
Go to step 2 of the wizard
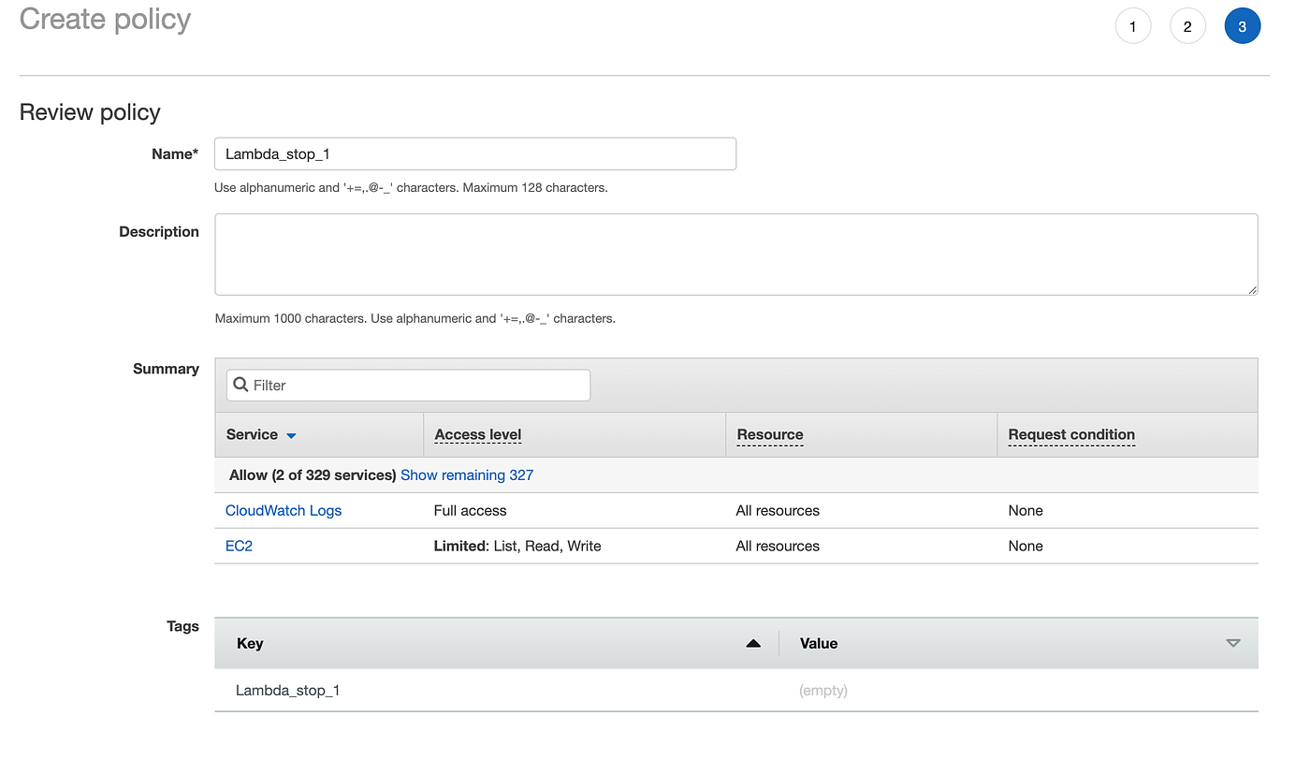point(1187,26)
